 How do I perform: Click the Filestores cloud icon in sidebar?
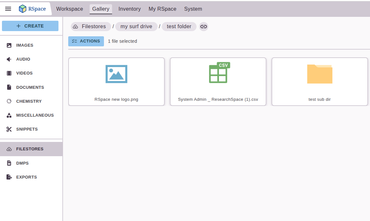(9, 149)
